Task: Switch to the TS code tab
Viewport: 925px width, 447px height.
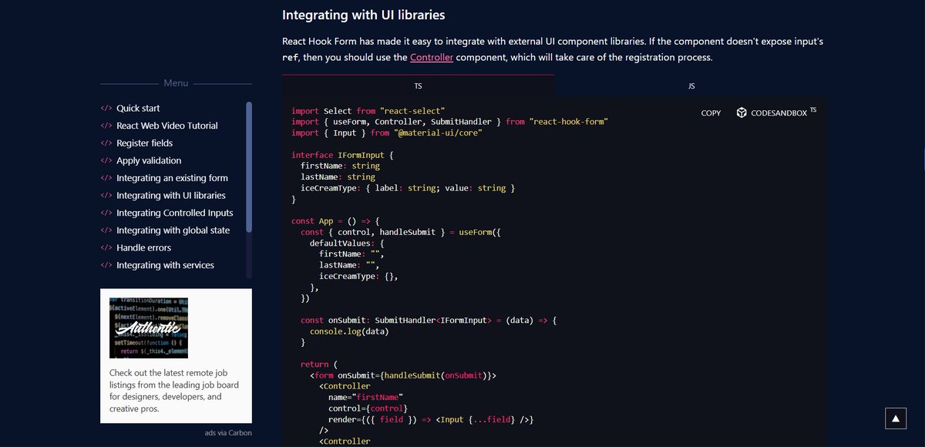Action: (418, 86)
